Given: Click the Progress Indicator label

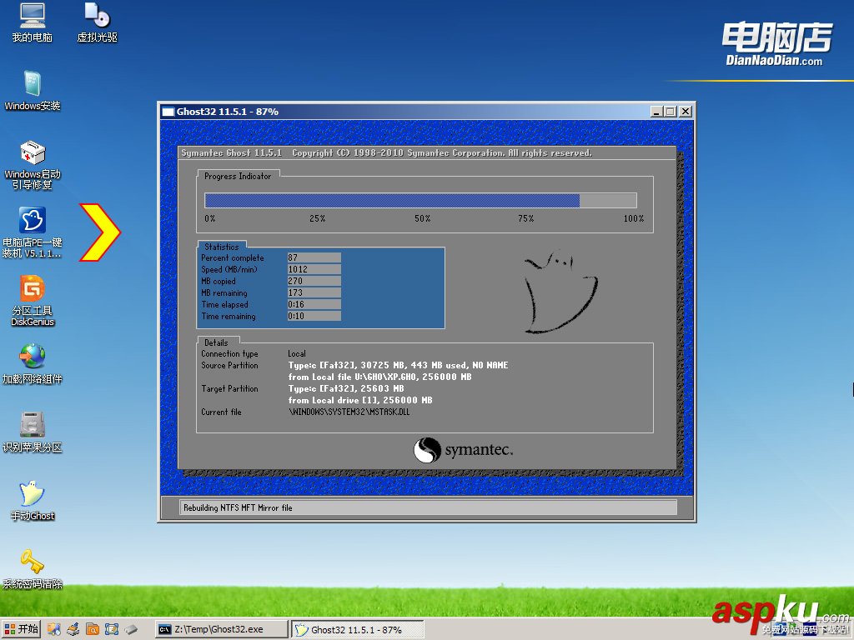Looking at the screenshot, I should [238, 176].
